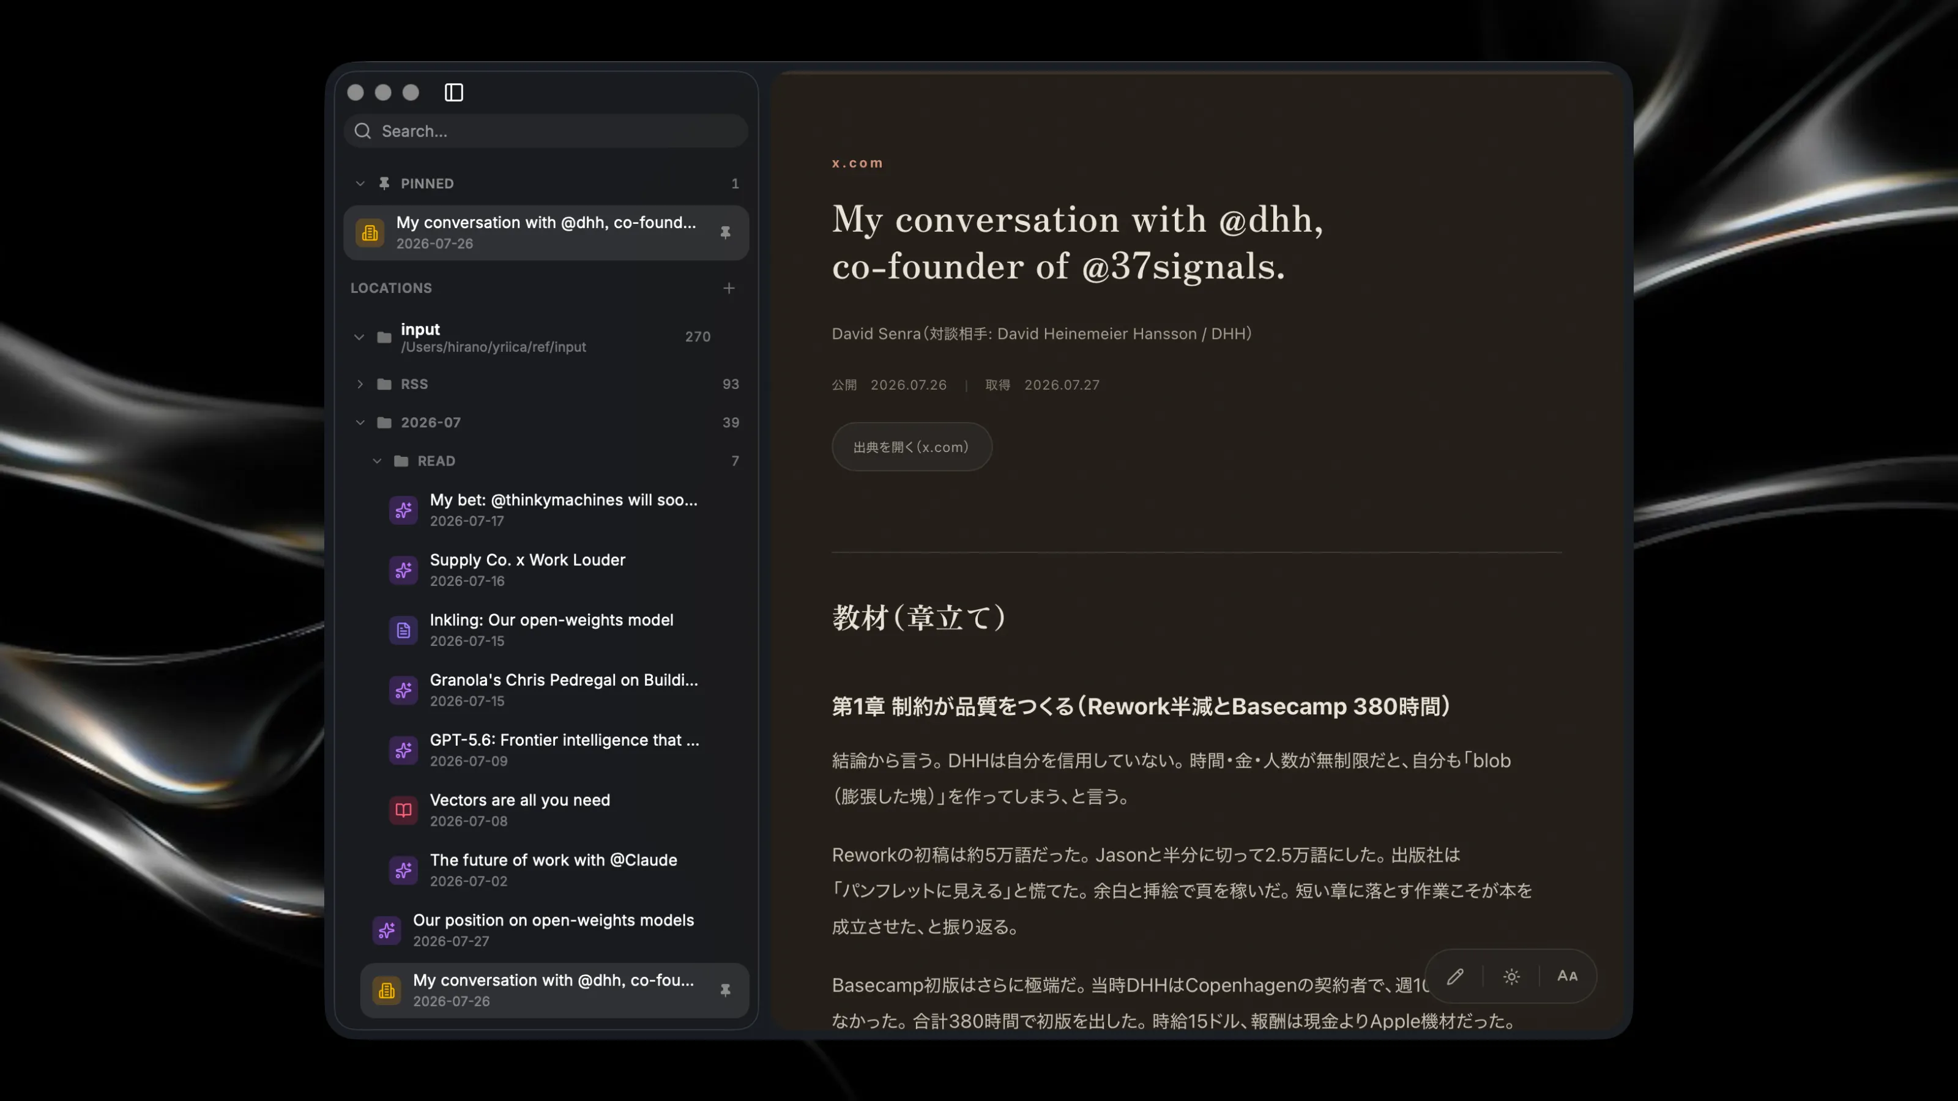Click yellow document icon of pinned conversation
This screenshot has height=1101, width=1958.
tap(370, 232)
